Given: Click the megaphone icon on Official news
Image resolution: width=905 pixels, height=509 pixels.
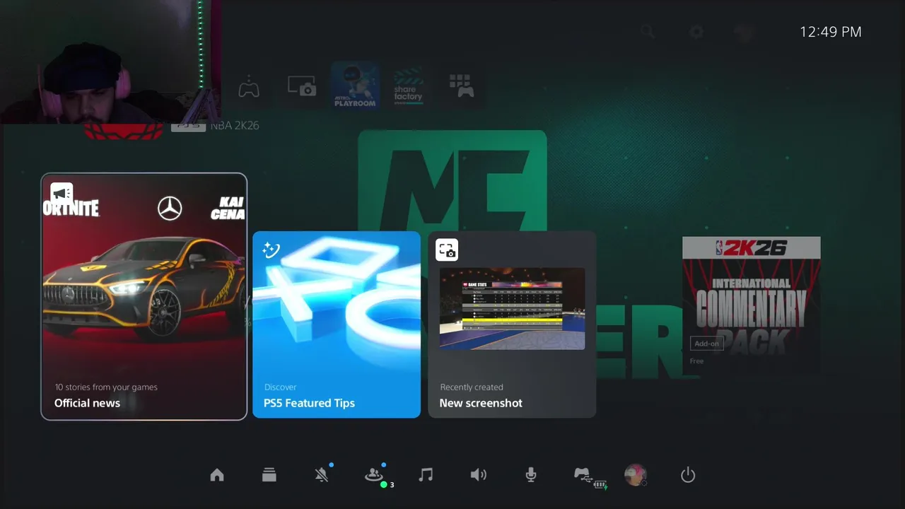Looking at the screenshot, I should pyautogui.click(x=62, y=193).
